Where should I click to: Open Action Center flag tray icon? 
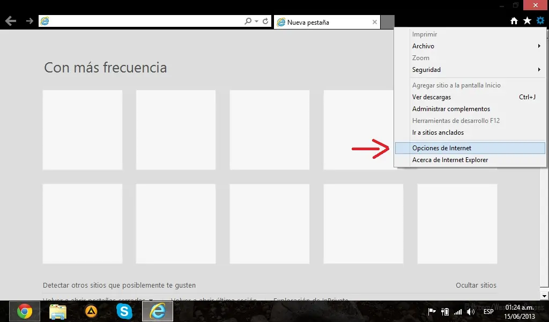432,311
